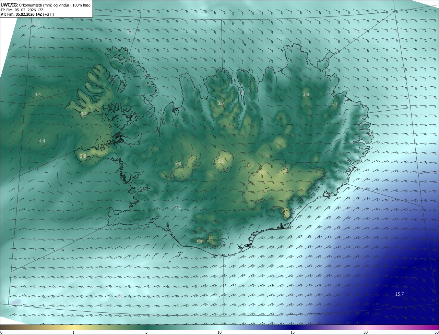This screenshot has width=439, height=335.
Task: Click the 3.9 value label on the map
Action: click(x=306, y=94)
